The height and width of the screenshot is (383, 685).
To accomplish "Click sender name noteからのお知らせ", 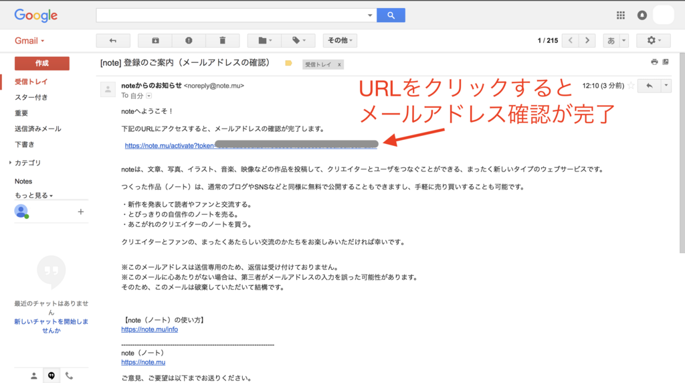I will click(x=151, y=86).
